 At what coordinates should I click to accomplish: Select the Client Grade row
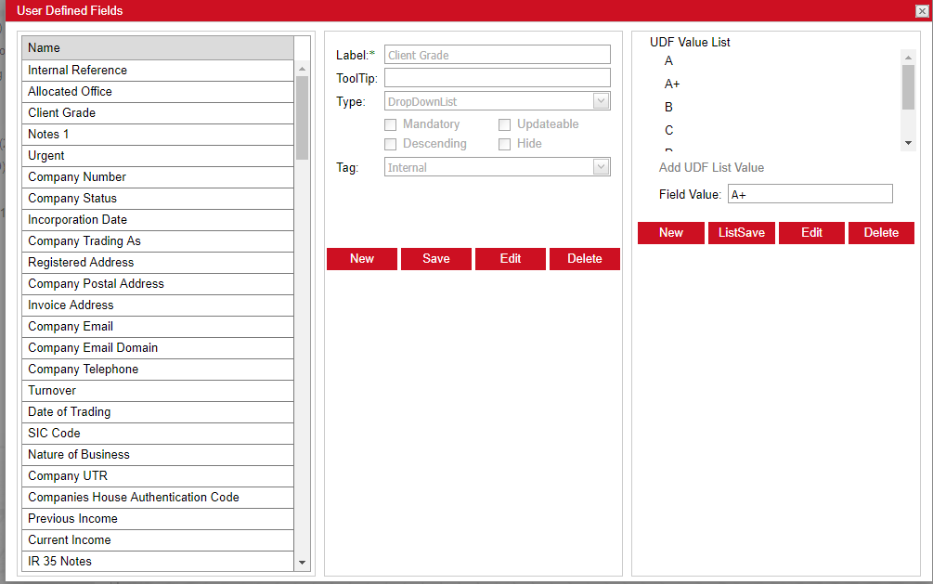pyautogui.click(x=158, y=113)
